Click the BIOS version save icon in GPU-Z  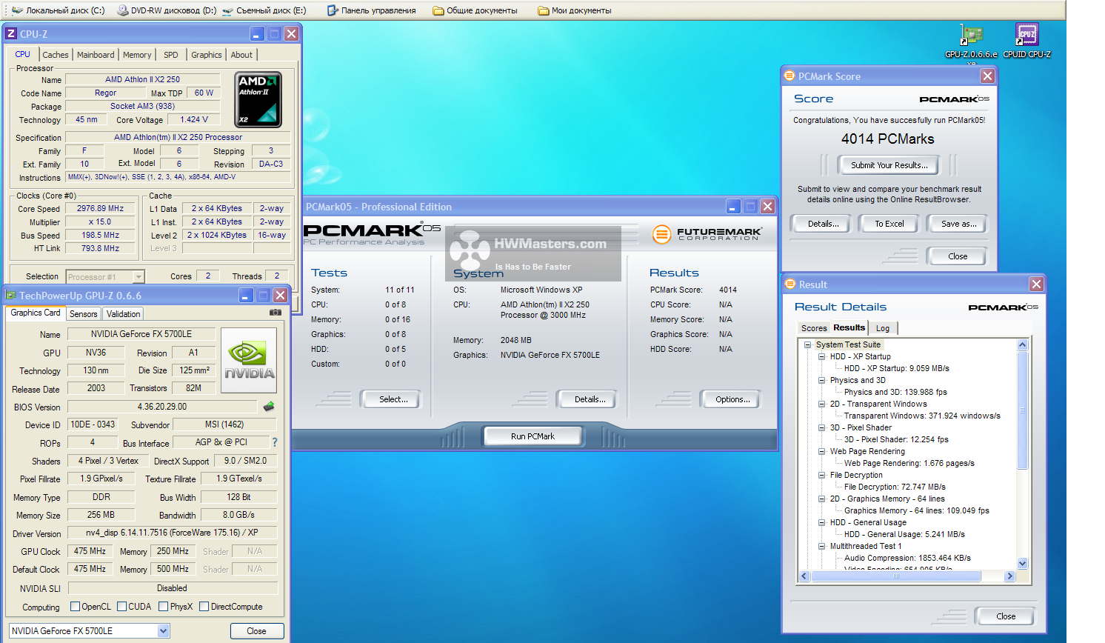(x=269, y=406)
